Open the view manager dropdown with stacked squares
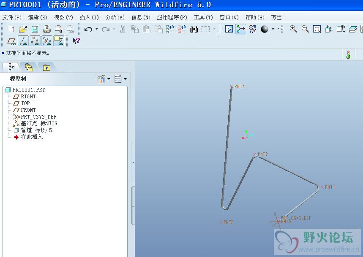This screenshot has width=363, height=257. pyautogui.click(x=281, y=29)
